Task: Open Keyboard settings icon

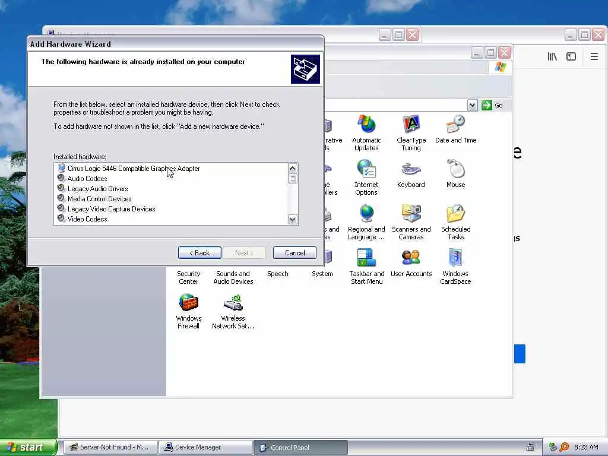Action: click(x=411, y=174)
